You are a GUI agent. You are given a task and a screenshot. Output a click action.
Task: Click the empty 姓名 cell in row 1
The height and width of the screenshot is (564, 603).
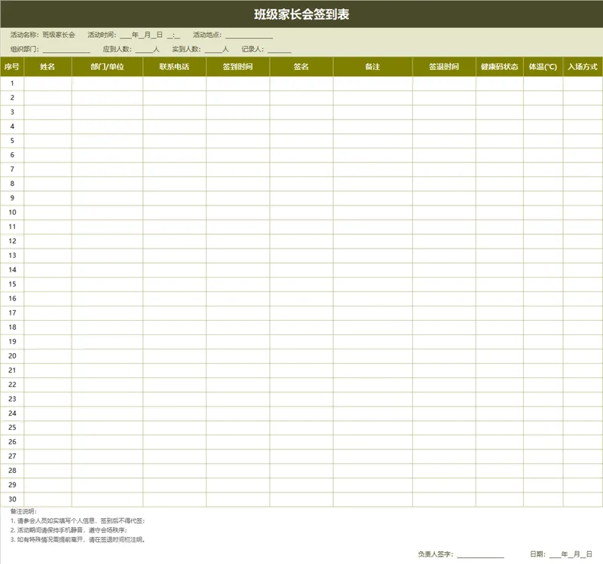tap(47, 84)
